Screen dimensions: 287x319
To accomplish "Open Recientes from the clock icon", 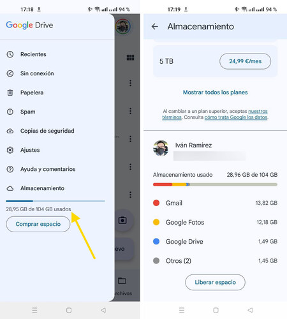I will pyautogui.click(x=10, y=54).
